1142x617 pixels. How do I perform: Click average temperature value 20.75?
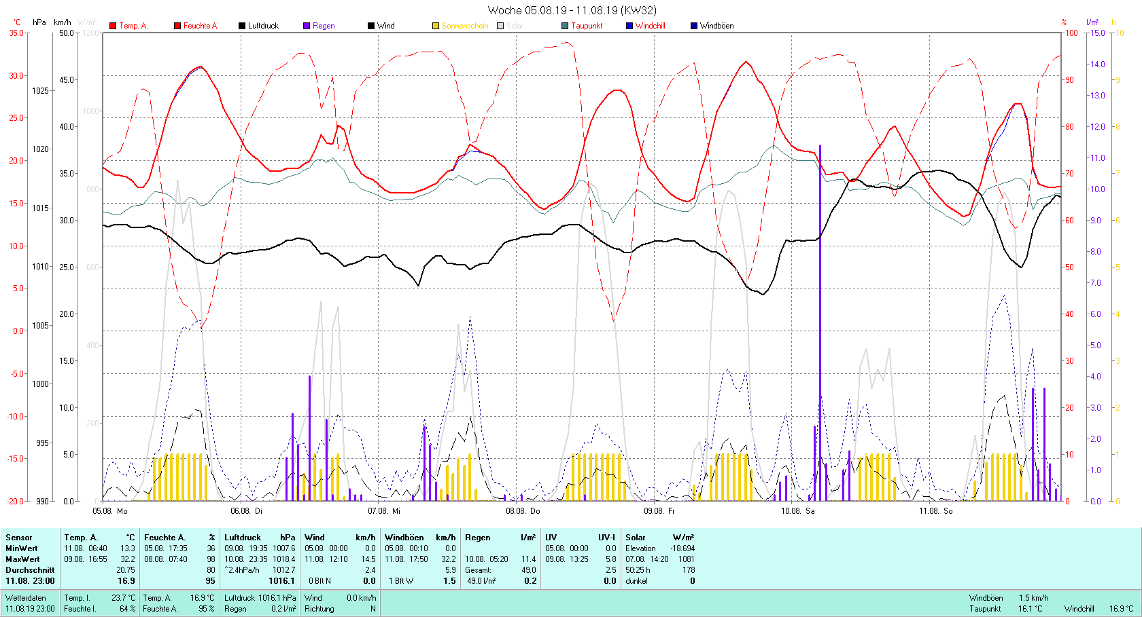125,570
